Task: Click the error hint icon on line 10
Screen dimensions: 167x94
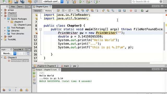Action: [37, 33]
